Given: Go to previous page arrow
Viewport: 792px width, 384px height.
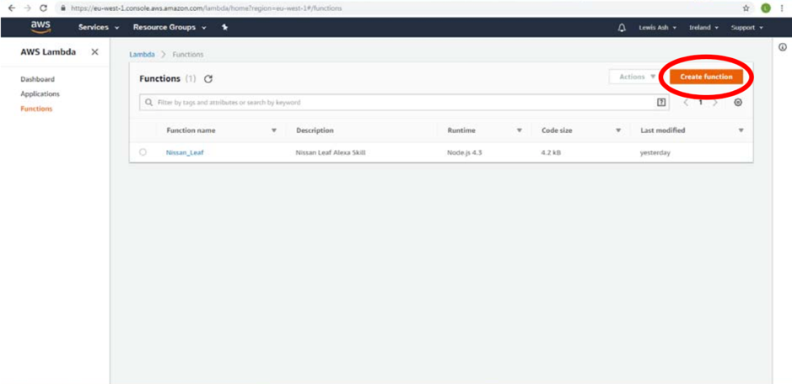Looking at the screenshot, I should tap(686, 103).
